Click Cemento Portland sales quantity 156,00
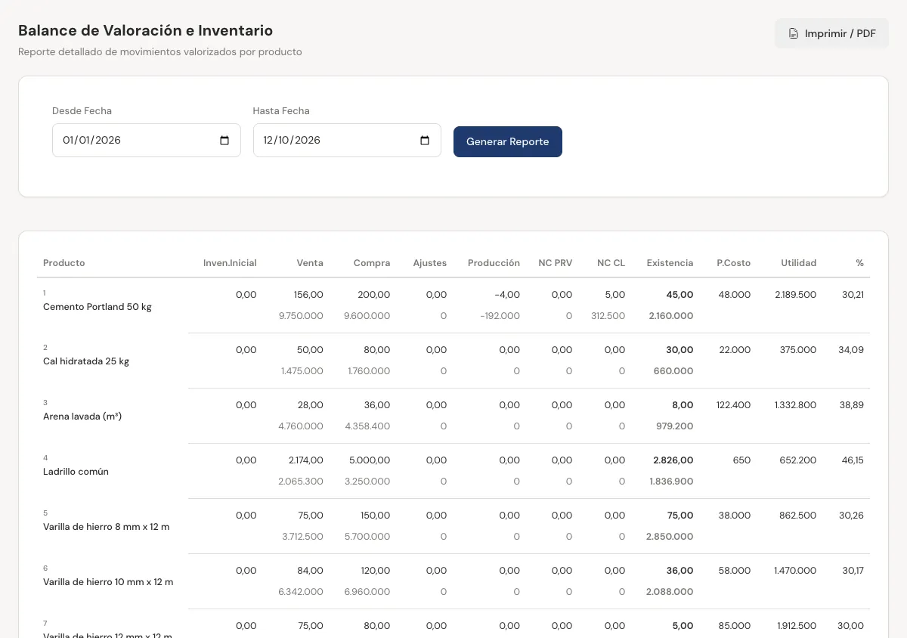 [x=308, y=295]
